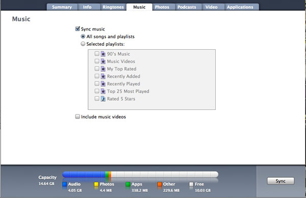Enable Include music videos checkbox

pyautogui.click(x=78, y=117)
